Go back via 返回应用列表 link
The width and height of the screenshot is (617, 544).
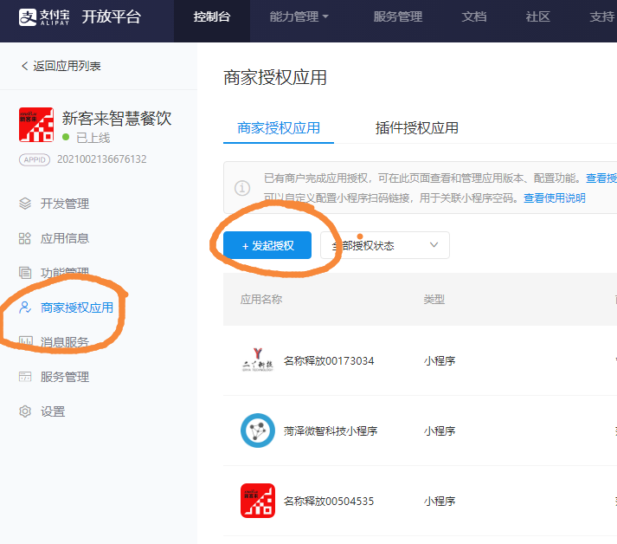click(x=67, y=66)
